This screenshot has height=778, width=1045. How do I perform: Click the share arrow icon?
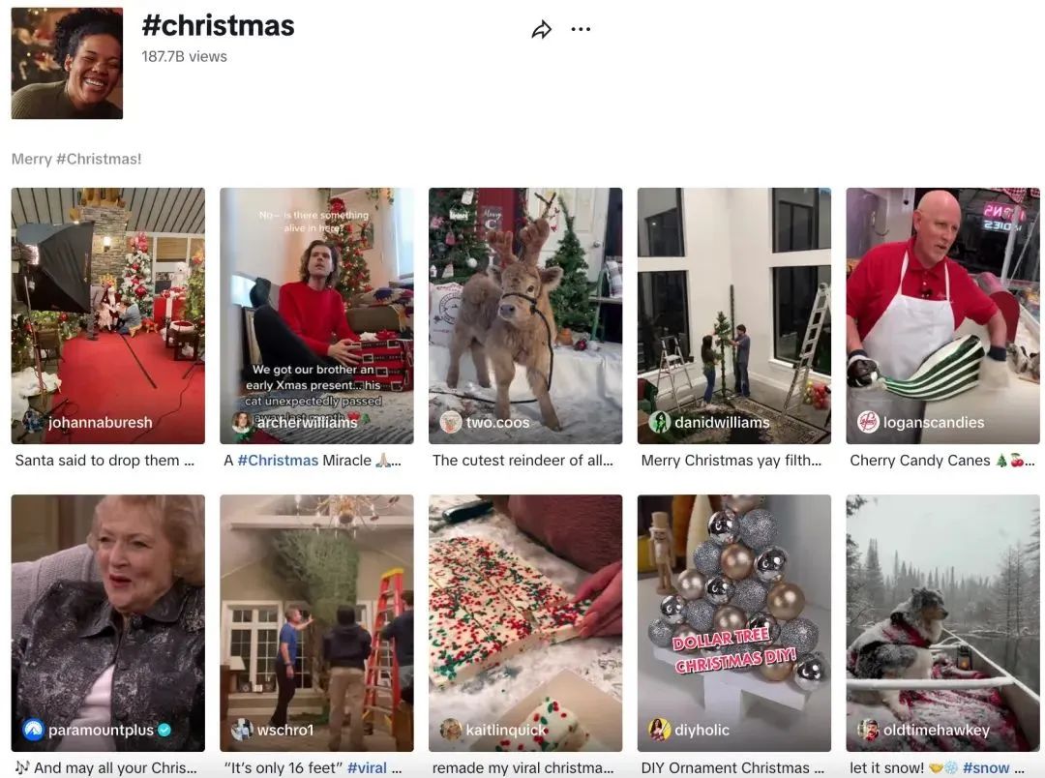pos(541,30)
